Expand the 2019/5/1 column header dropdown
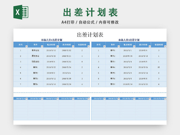The image size is (180, 135). coord(104,99)
